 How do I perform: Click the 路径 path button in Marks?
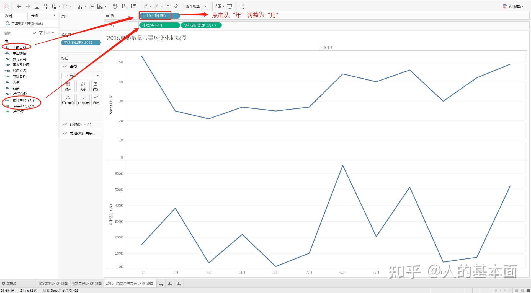(x=96, y=100)
